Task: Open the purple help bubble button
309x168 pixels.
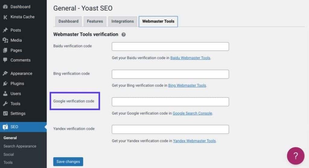Action: (295, 156)
